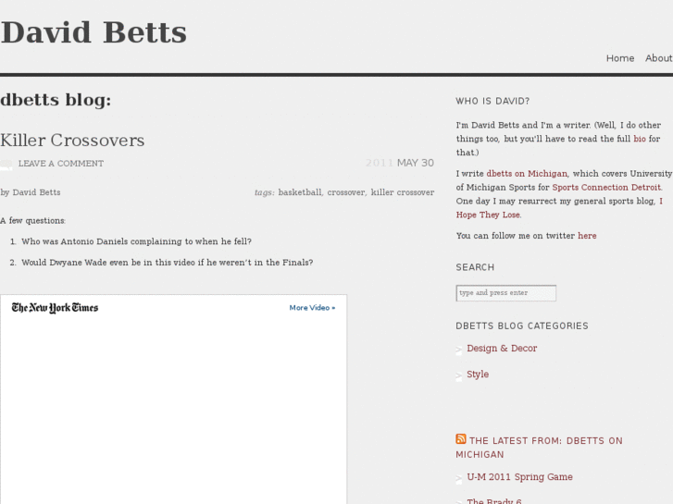Click the More Video link
This screenshot has height=504, width=673.
[312, 308]
